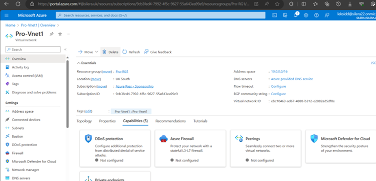Click Configure next to Flow timeout
This screenshot has height=181, width=376.
coord(278,86)
